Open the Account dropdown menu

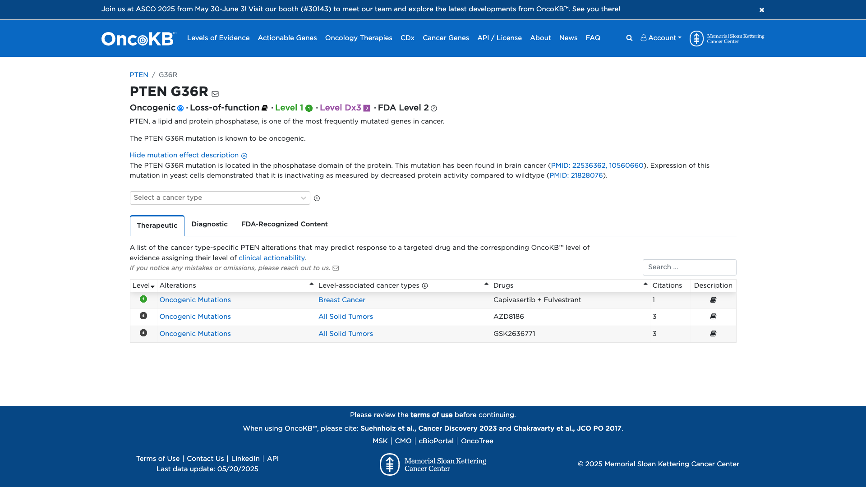point(661,38)
